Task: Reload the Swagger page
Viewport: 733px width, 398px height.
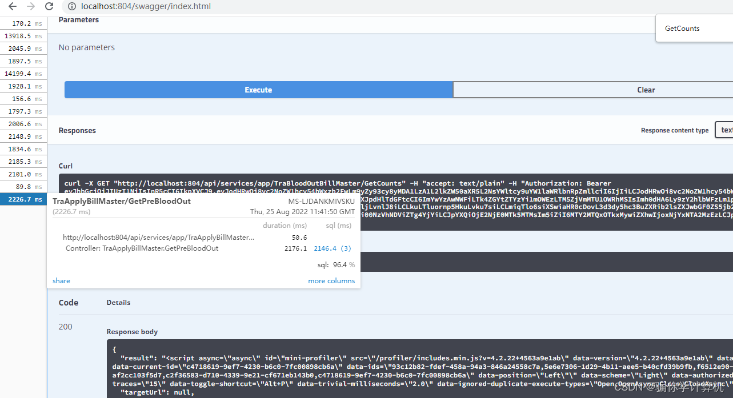Action: tap(49, 7)
